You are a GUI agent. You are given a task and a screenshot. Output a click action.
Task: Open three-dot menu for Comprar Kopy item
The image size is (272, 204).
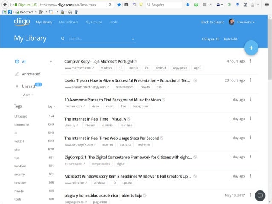click(x=250, y=61)
